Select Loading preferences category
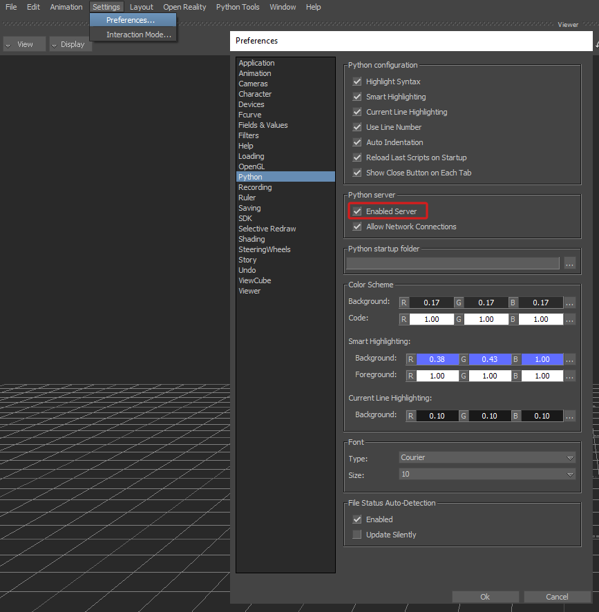 pos(285,156)
